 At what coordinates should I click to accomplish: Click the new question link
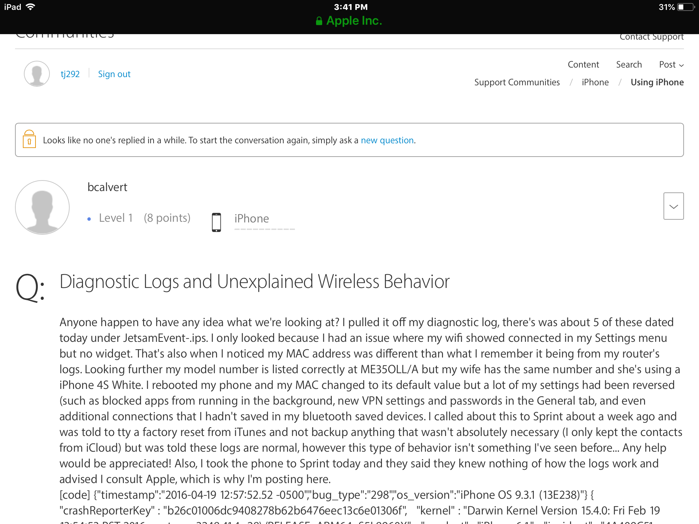click(387, 140)
